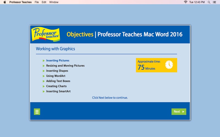Click the clock showing Tue 12:43 PM
This screenshot has width=220, height=137.
197,2
